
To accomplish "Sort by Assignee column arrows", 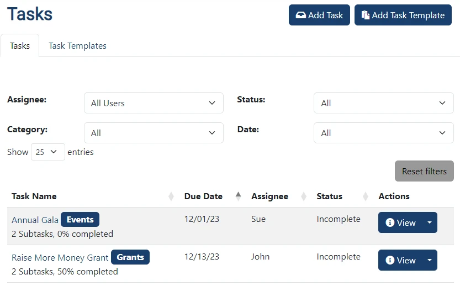I will (x=303, y=196).
